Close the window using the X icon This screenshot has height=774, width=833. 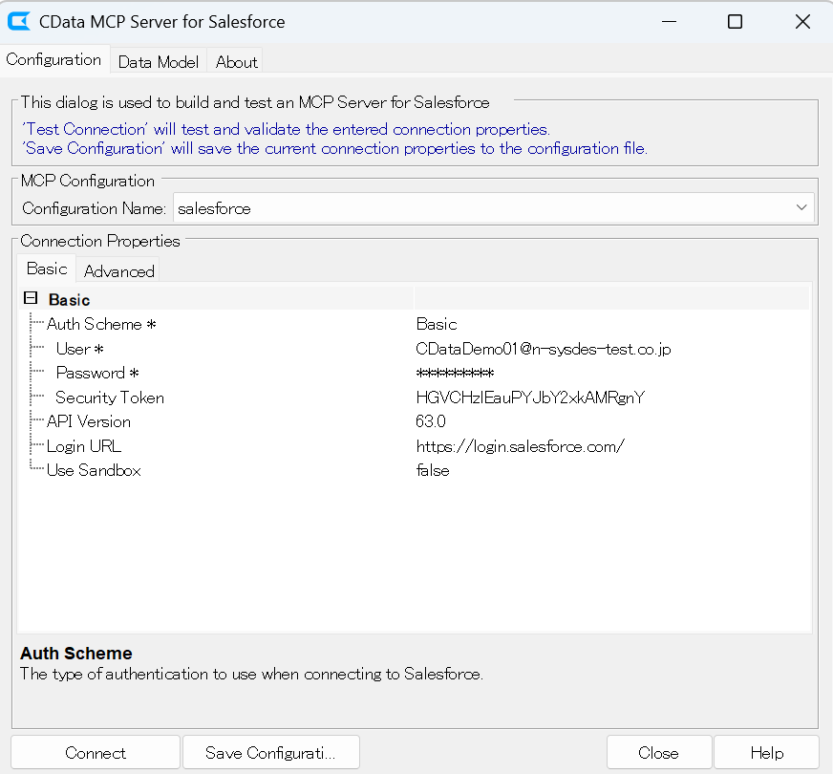pos(802,22)
